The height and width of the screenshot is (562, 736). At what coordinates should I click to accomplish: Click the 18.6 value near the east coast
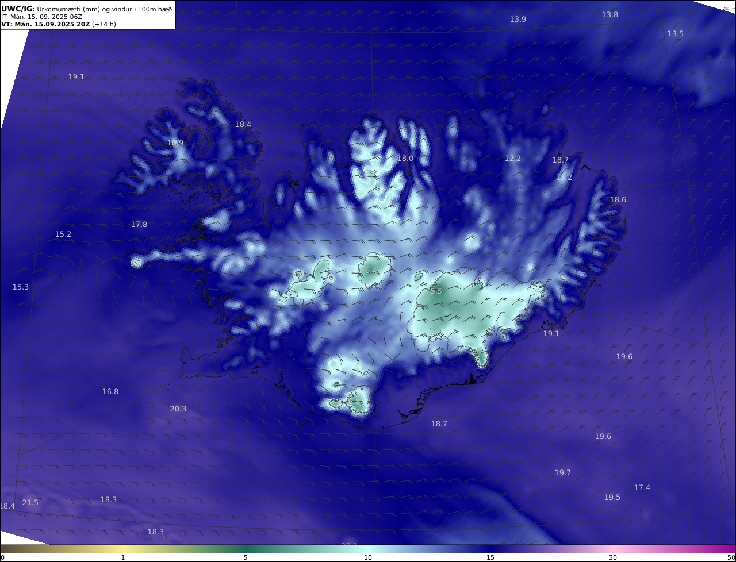[618, 199]
